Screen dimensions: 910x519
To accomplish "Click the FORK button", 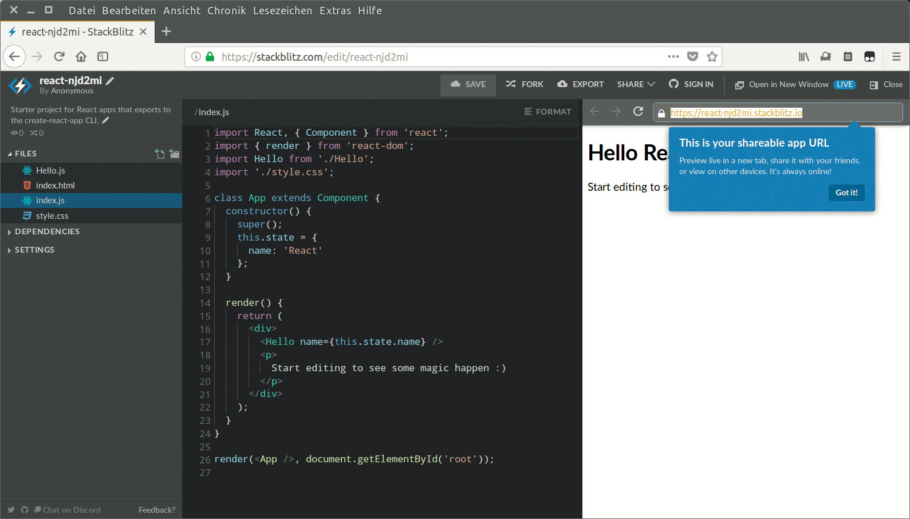I will pyautogui.click(x=525, y=84).
